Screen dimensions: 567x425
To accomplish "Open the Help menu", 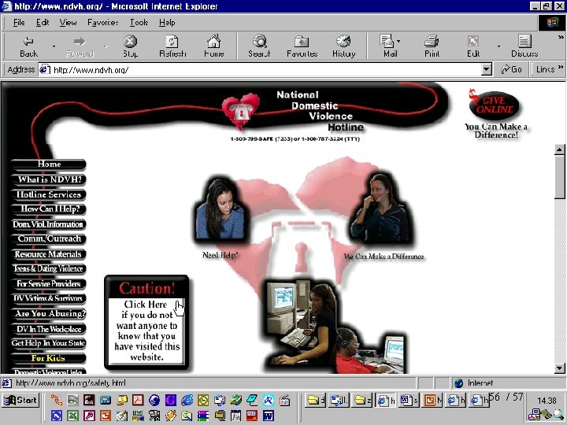I will [x=167, y=22].
